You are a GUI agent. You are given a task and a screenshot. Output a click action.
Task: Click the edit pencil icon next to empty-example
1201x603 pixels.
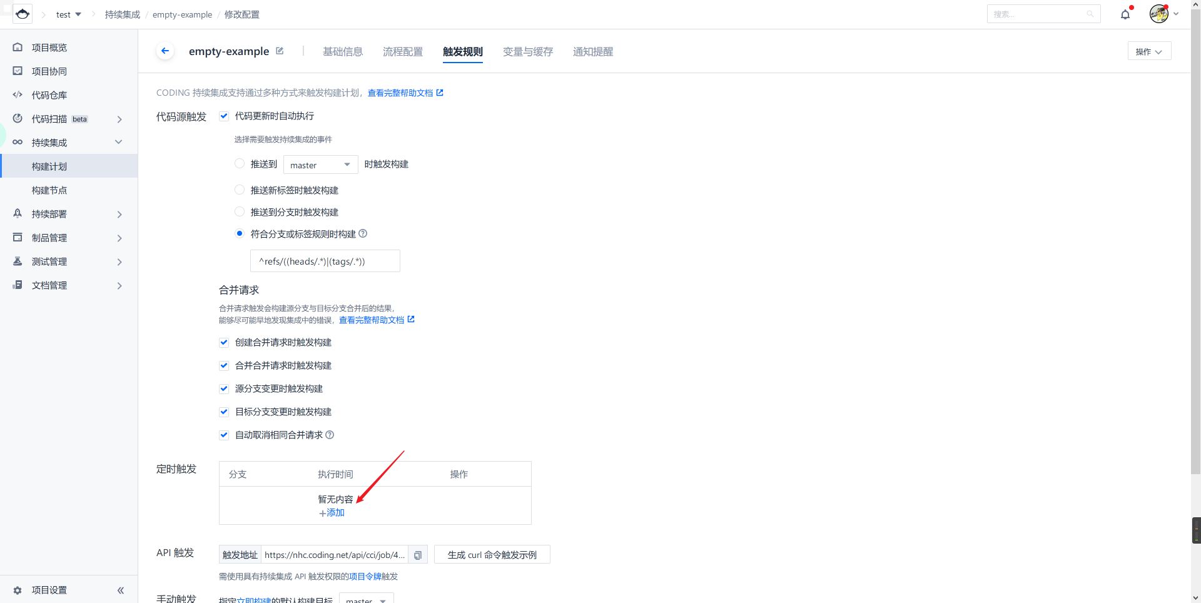pos(280,51)
